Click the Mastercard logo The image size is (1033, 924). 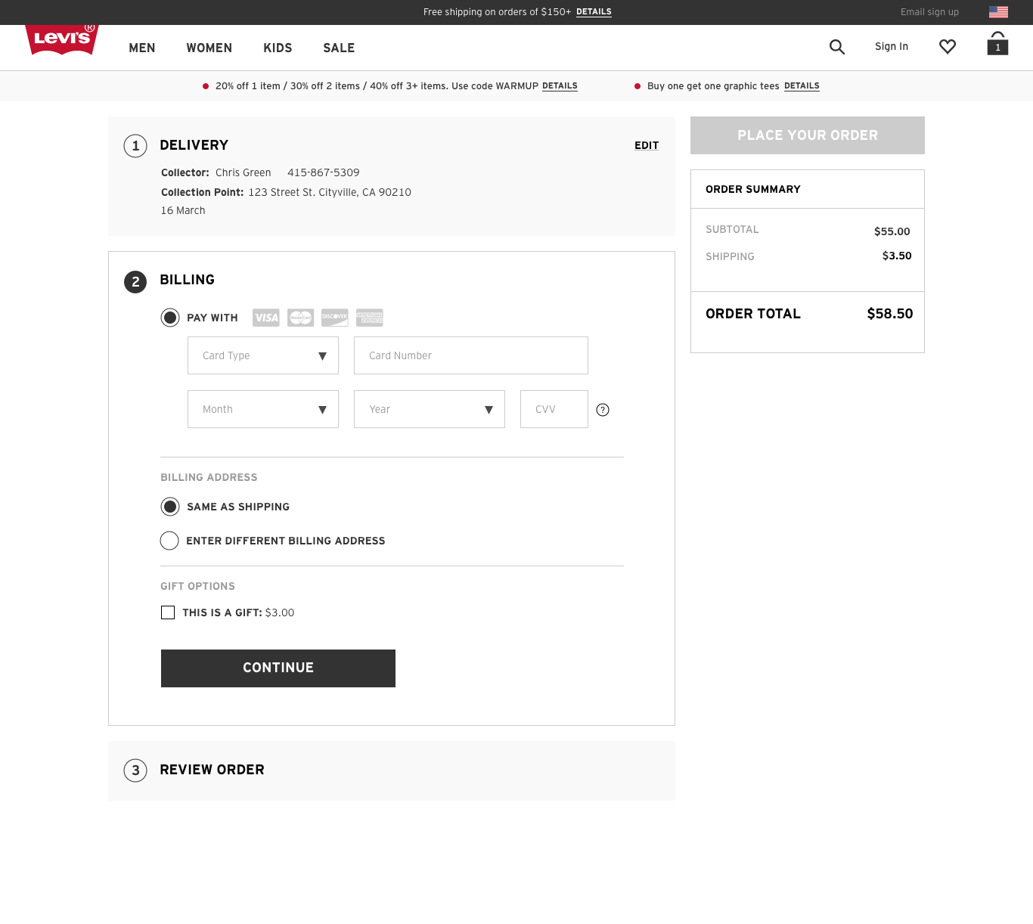300,318
